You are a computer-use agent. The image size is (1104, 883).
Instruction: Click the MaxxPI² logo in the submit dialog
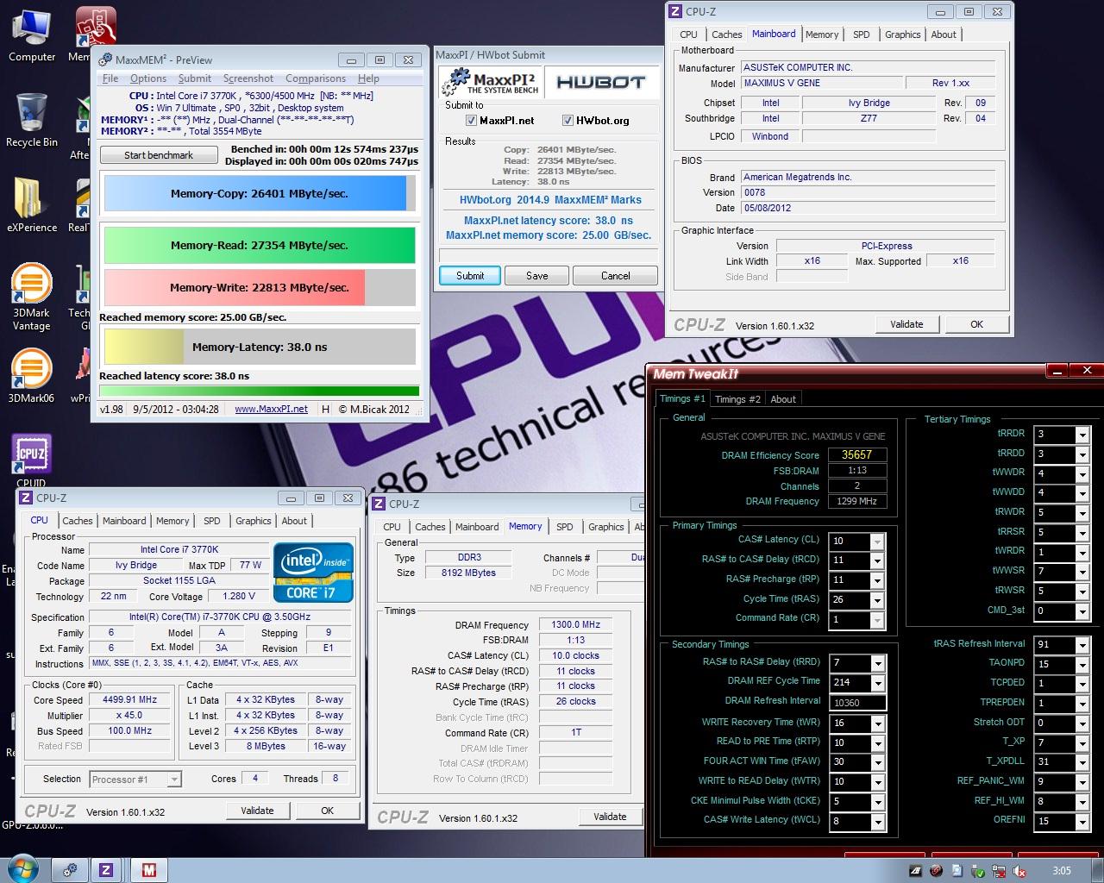click(x=491, y=83)
